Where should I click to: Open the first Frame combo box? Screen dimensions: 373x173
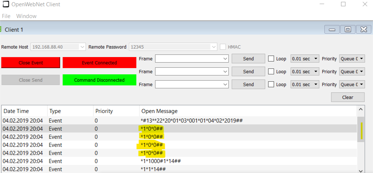[192, 59]
